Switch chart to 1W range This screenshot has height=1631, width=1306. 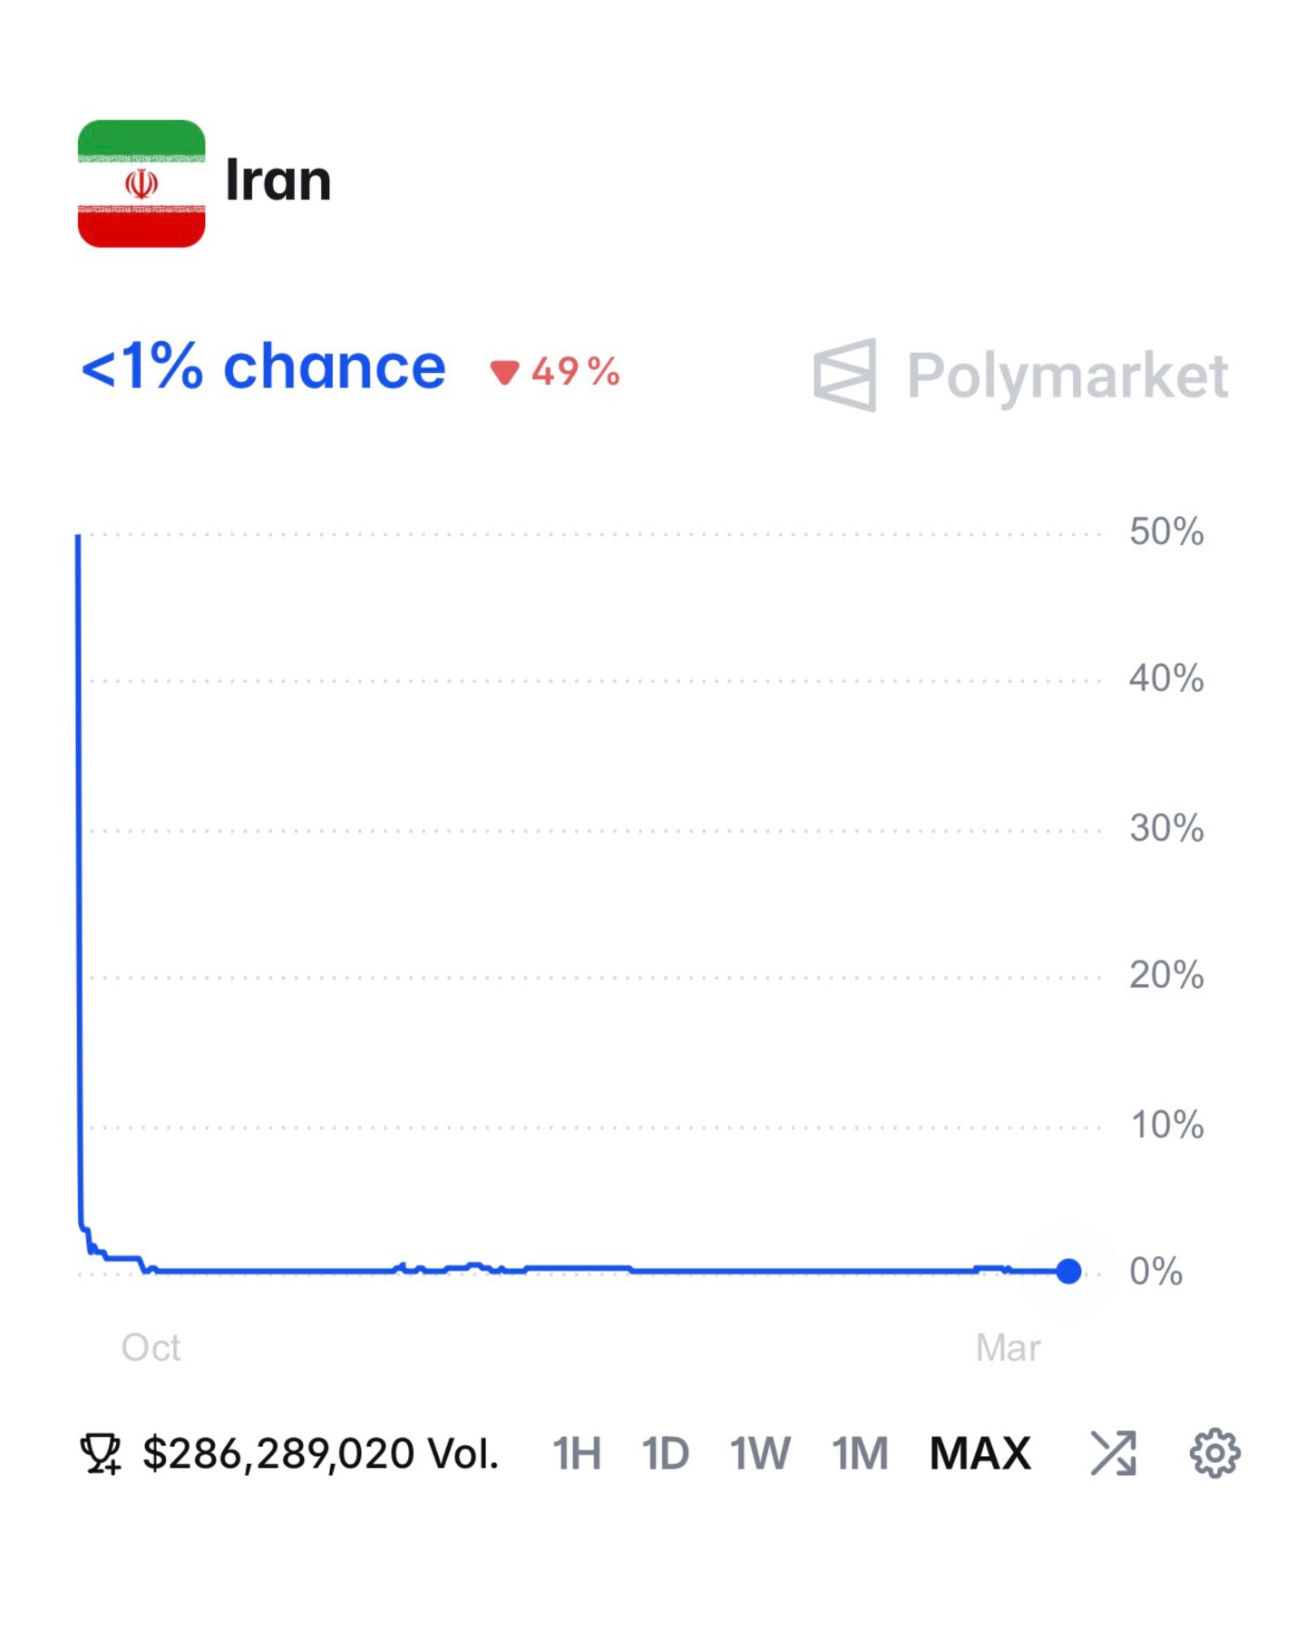click(x=760, y=1453)
